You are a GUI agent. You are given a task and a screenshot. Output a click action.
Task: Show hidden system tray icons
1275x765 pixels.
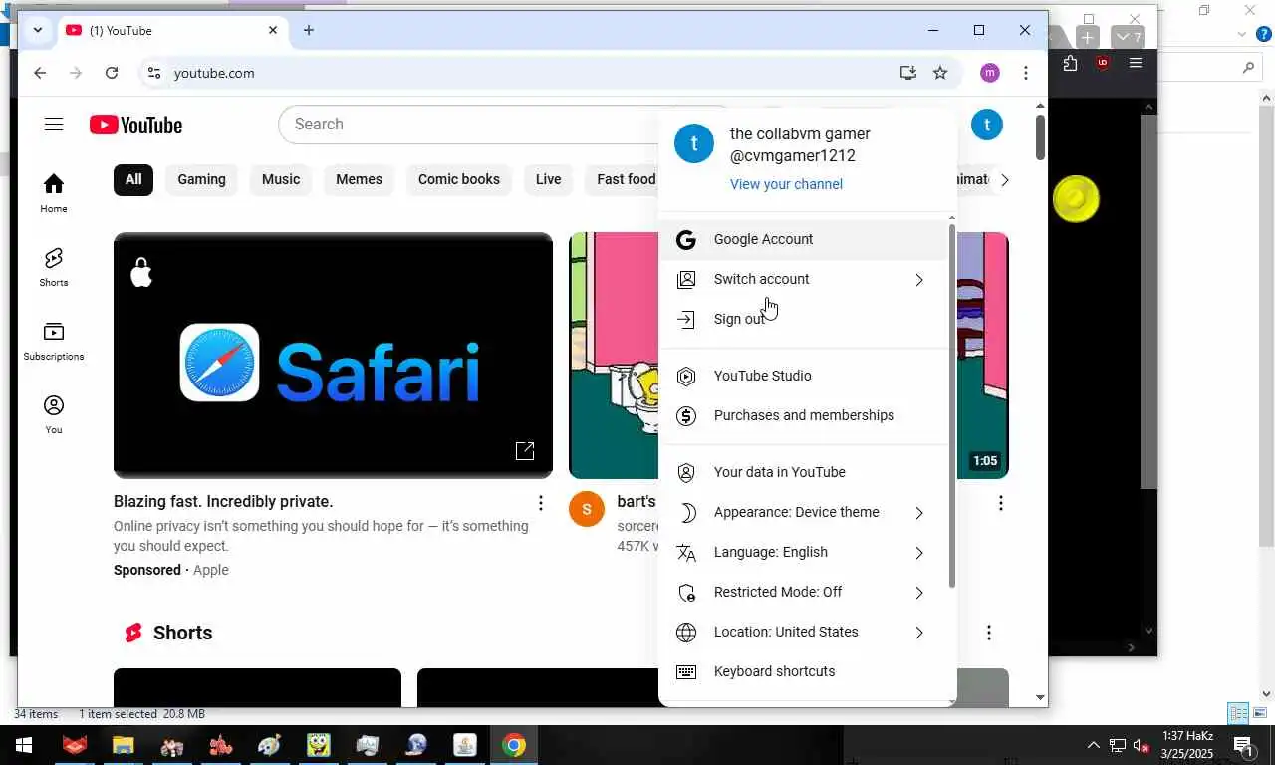tap(1093, 745)
